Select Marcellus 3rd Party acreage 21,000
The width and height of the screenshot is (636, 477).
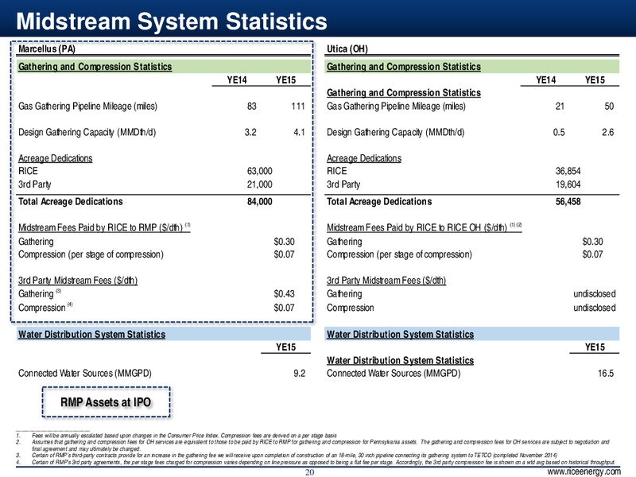click(x=260, y=184)
